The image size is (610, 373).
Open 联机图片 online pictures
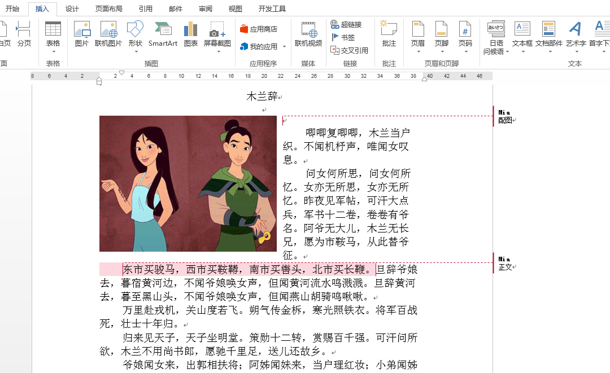click(x=108, y=34)
